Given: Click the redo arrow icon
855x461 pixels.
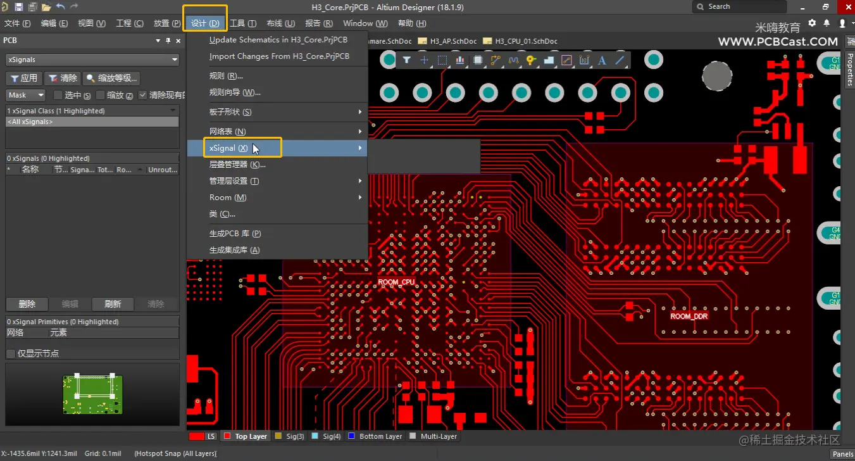Looking at the screenshot, I should (74, 7).
